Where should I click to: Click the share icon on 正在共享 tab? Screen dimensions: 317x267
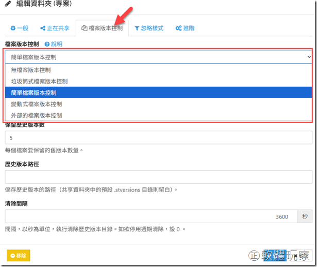point(43,28)
